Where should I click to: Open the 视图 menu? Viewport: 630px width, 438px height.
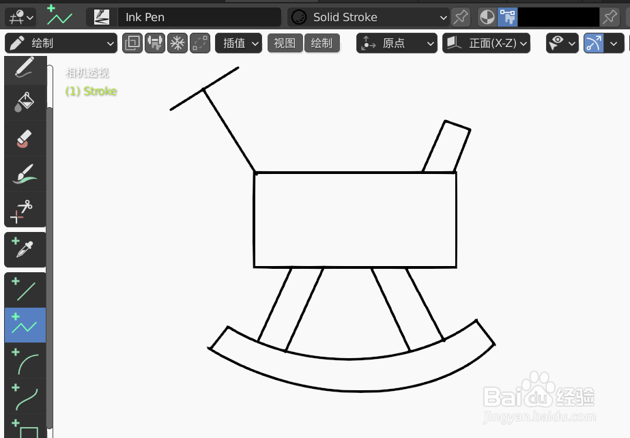pyautogui.click(x=285, y=42)
